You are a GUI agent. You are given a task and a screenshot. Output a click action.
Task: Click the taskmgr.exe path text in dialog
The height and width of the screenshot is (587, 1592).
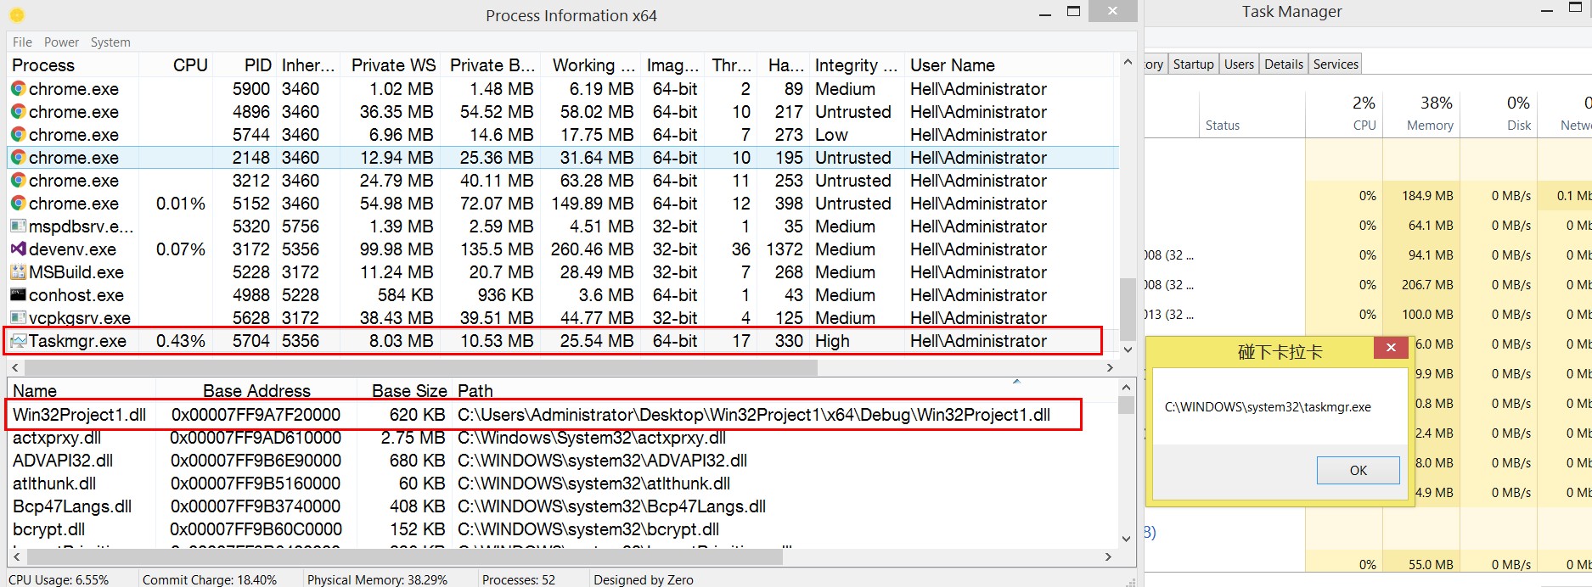1268,406
